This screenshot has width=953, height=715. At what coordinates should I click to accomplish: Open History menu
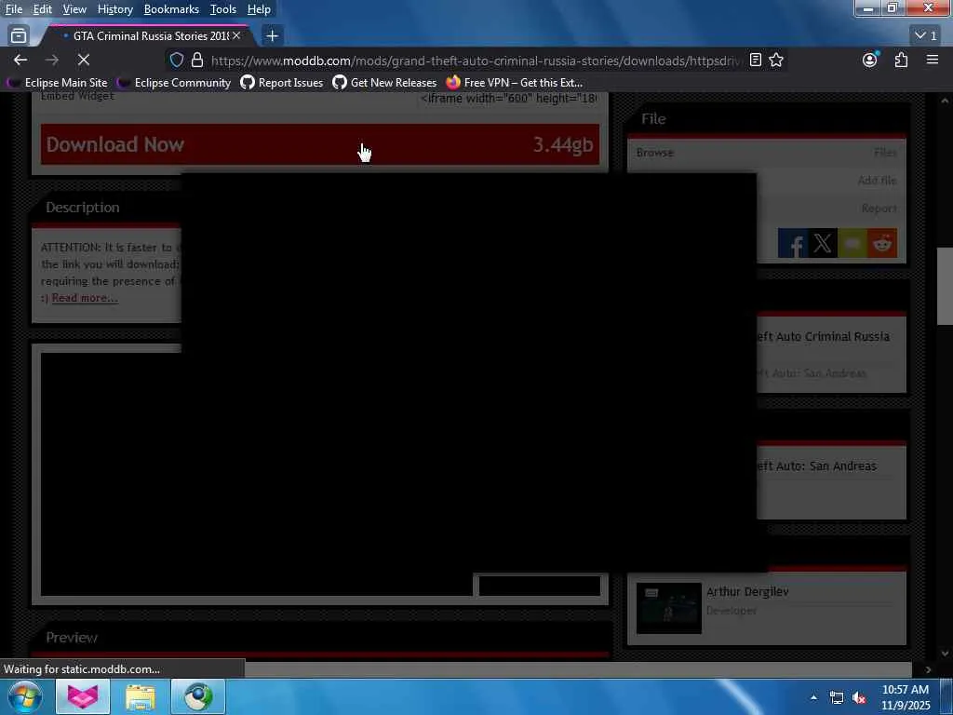[114, 9]
